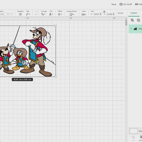Screen dimensions: 142x142
Task: Click the top-right selection handle of image
Action: [56, 26]
